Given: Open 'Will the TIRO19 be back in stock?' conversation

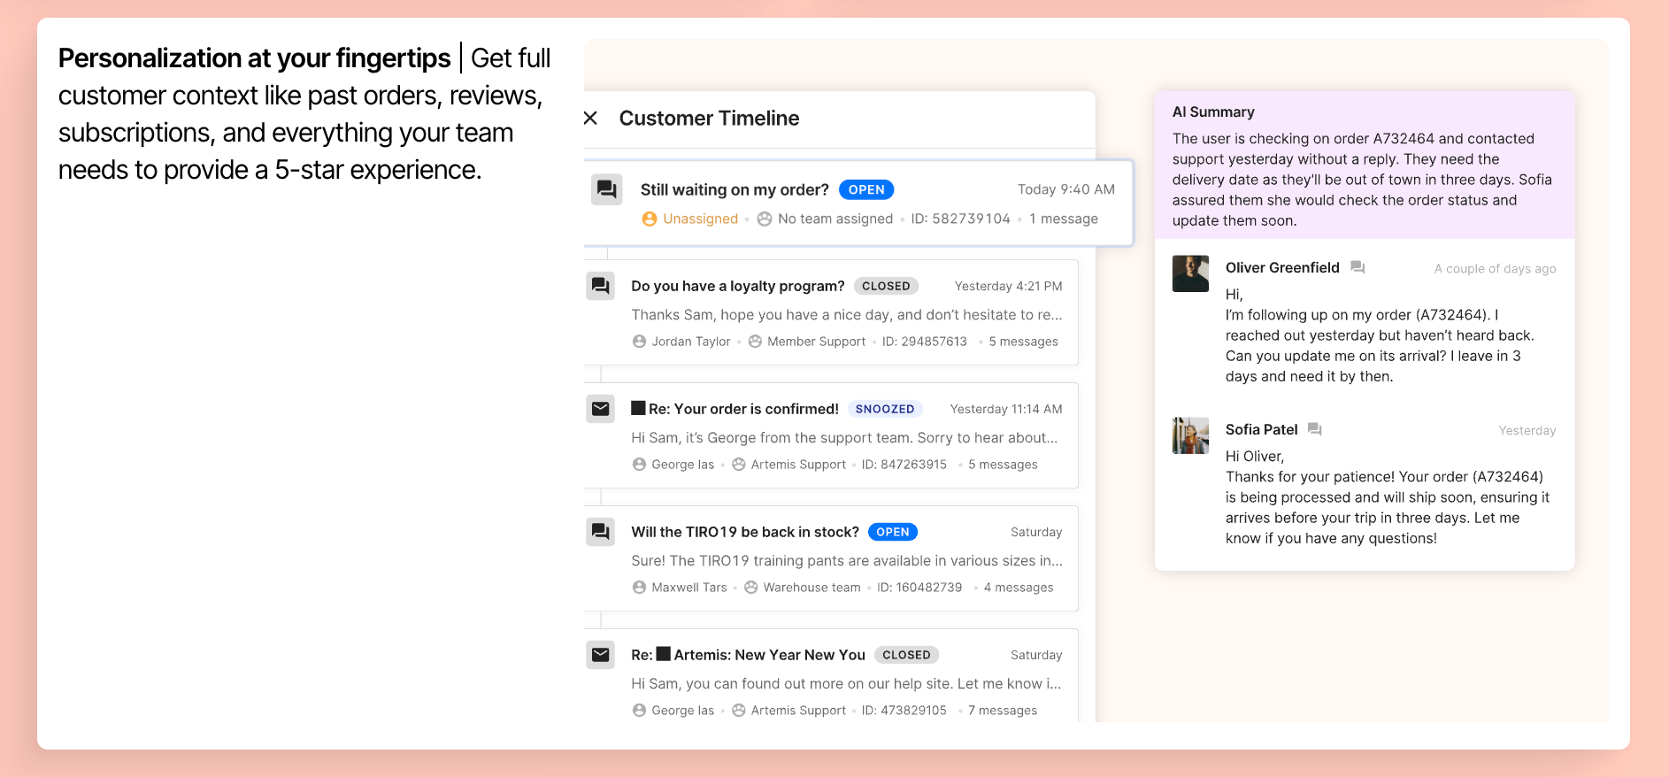Looking at the screenshot, I should pos(744,532).
